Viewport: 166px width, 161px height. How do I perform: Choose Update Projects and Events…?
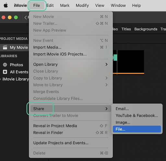[x=71, y=143]
